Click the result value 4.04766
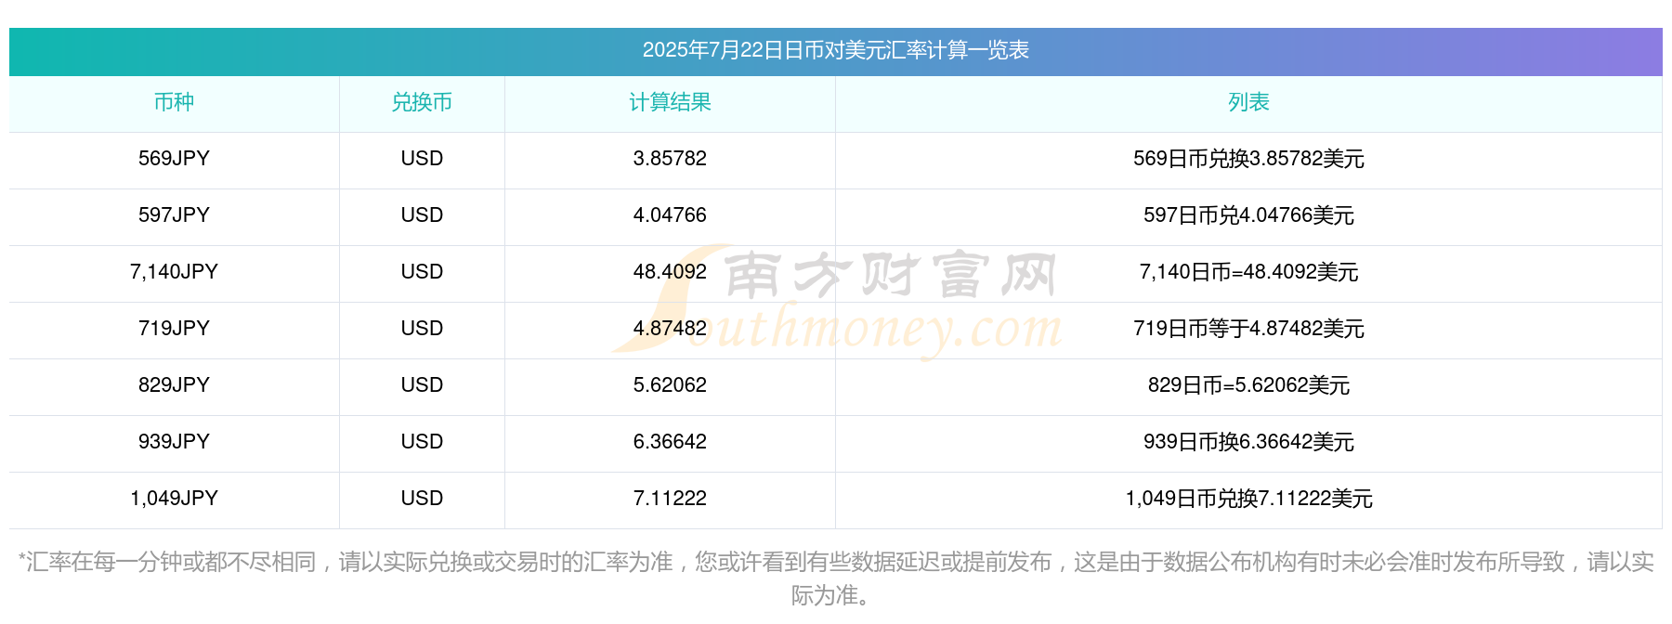 click(x=670, y=215)
